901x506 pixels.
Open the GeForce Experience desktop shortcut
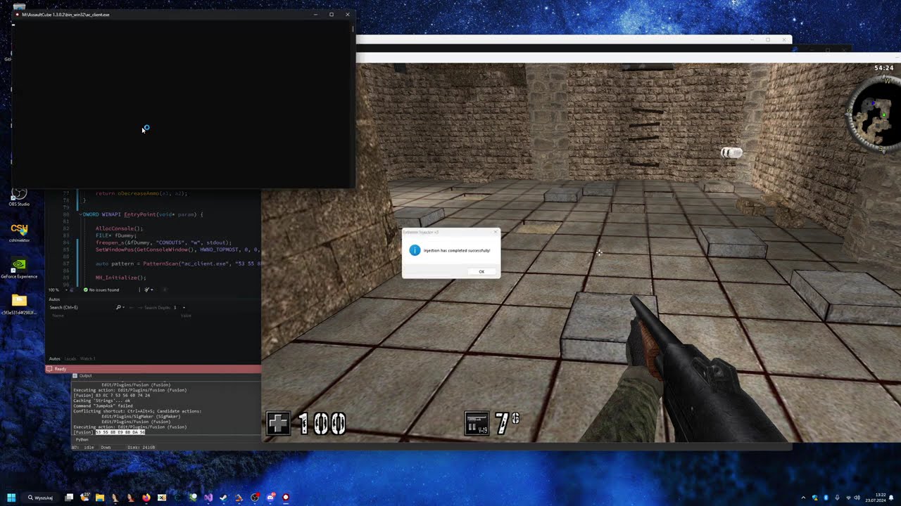coord(19,270)
